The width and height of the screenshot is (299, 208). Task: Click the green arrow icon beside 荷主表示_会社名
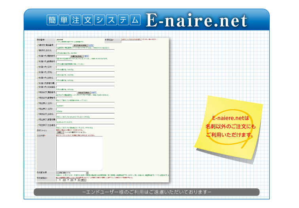(38, 114)
